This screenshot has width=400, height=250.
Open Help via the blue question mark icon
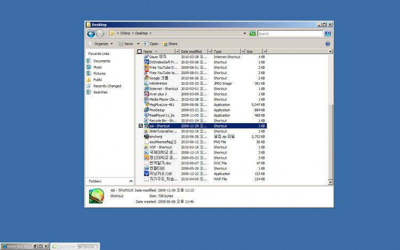click(x=327, y=44)
